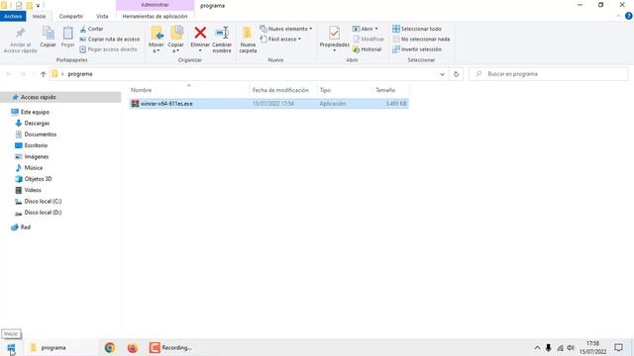634x356 pixels.
Task: Click the Pegar icon in Portapapeles
Action: [68, 38]
